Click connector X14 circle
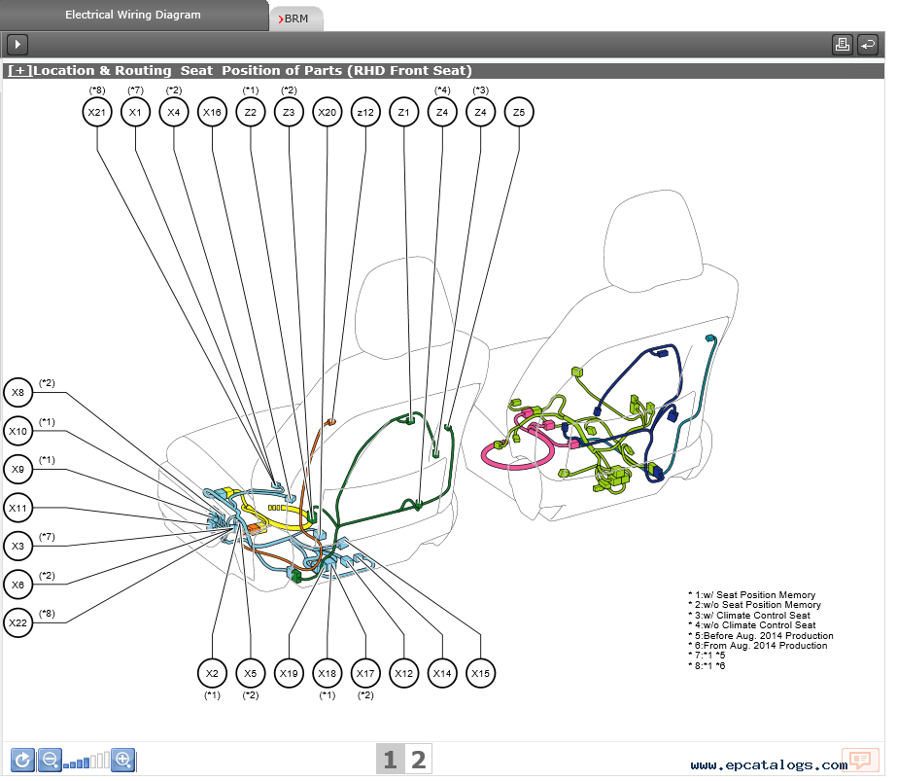Viewport: 897px width, 781px height. pyautogui.click(x=442, y=673)
